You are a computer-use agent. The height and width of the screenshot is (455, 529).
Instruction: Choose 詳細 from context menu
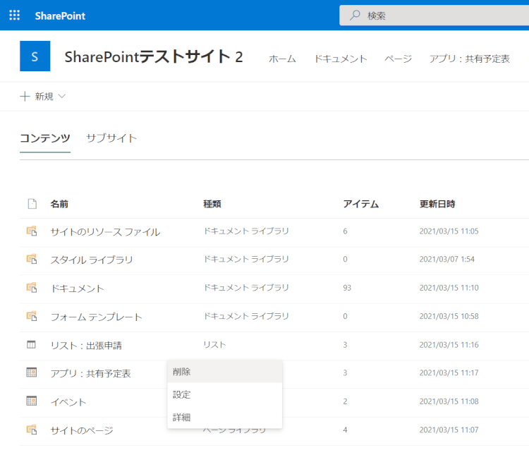(x=225, y=418)
